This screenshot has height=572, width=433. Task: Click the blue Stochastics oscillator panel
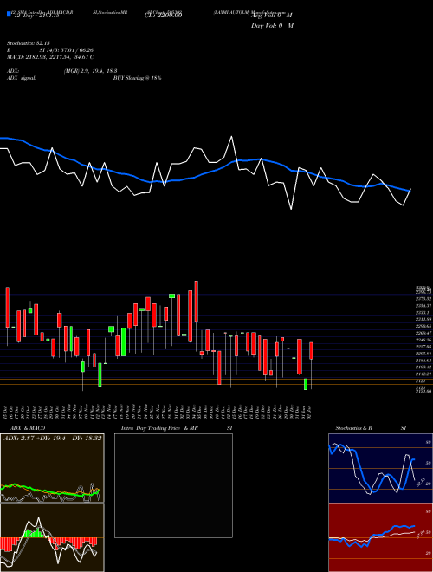380,468
